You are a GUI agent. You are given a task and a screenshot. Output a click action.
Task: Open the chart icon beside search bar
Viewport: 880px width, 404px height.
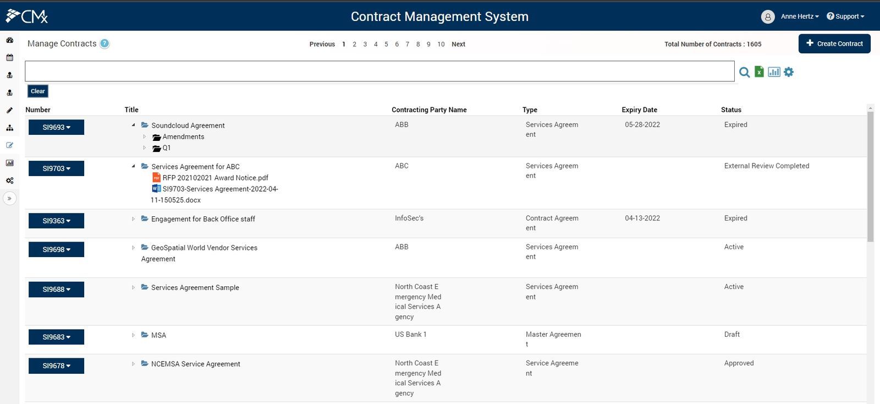(774, 72)
